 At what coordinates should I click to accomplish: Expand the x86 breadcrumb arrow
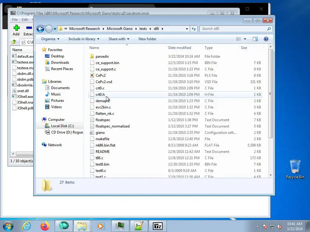coord(163,29)
